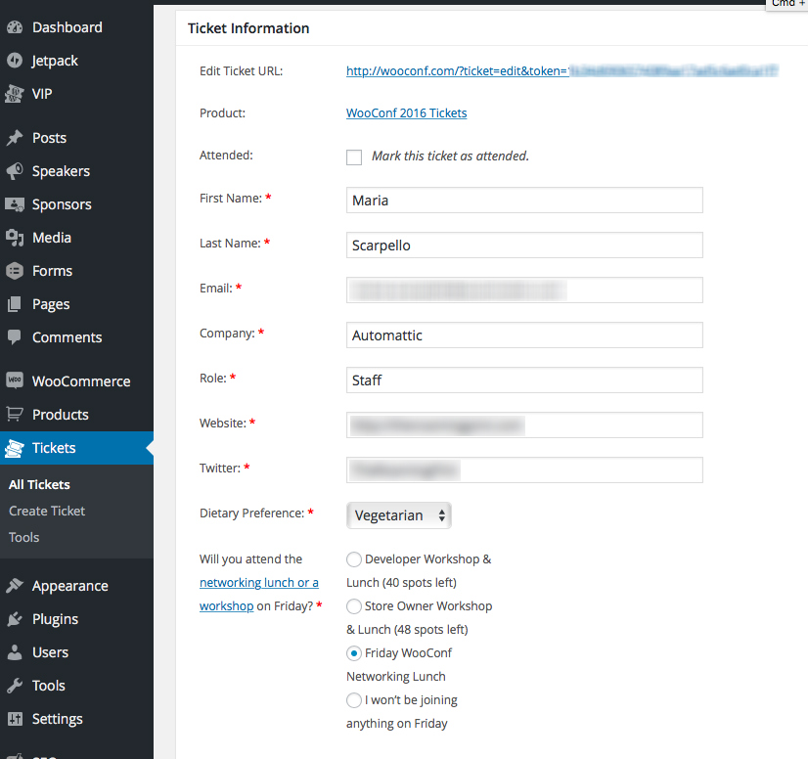Click the Tickets icon in the sidebar

15,448
